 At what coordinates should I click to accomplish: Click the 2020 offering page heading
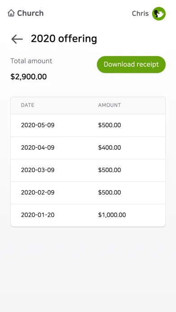pos(64,39)
